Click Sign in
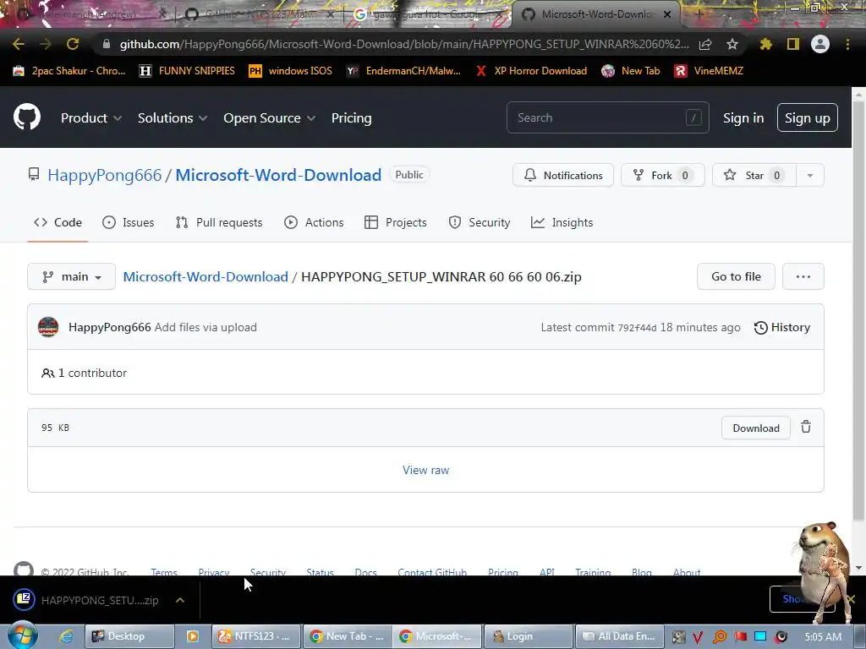 743,118
